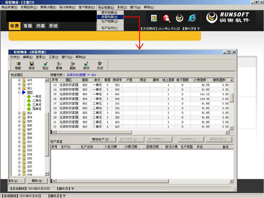Select 住户合约 from the dropdown menu

click(109, 28)
